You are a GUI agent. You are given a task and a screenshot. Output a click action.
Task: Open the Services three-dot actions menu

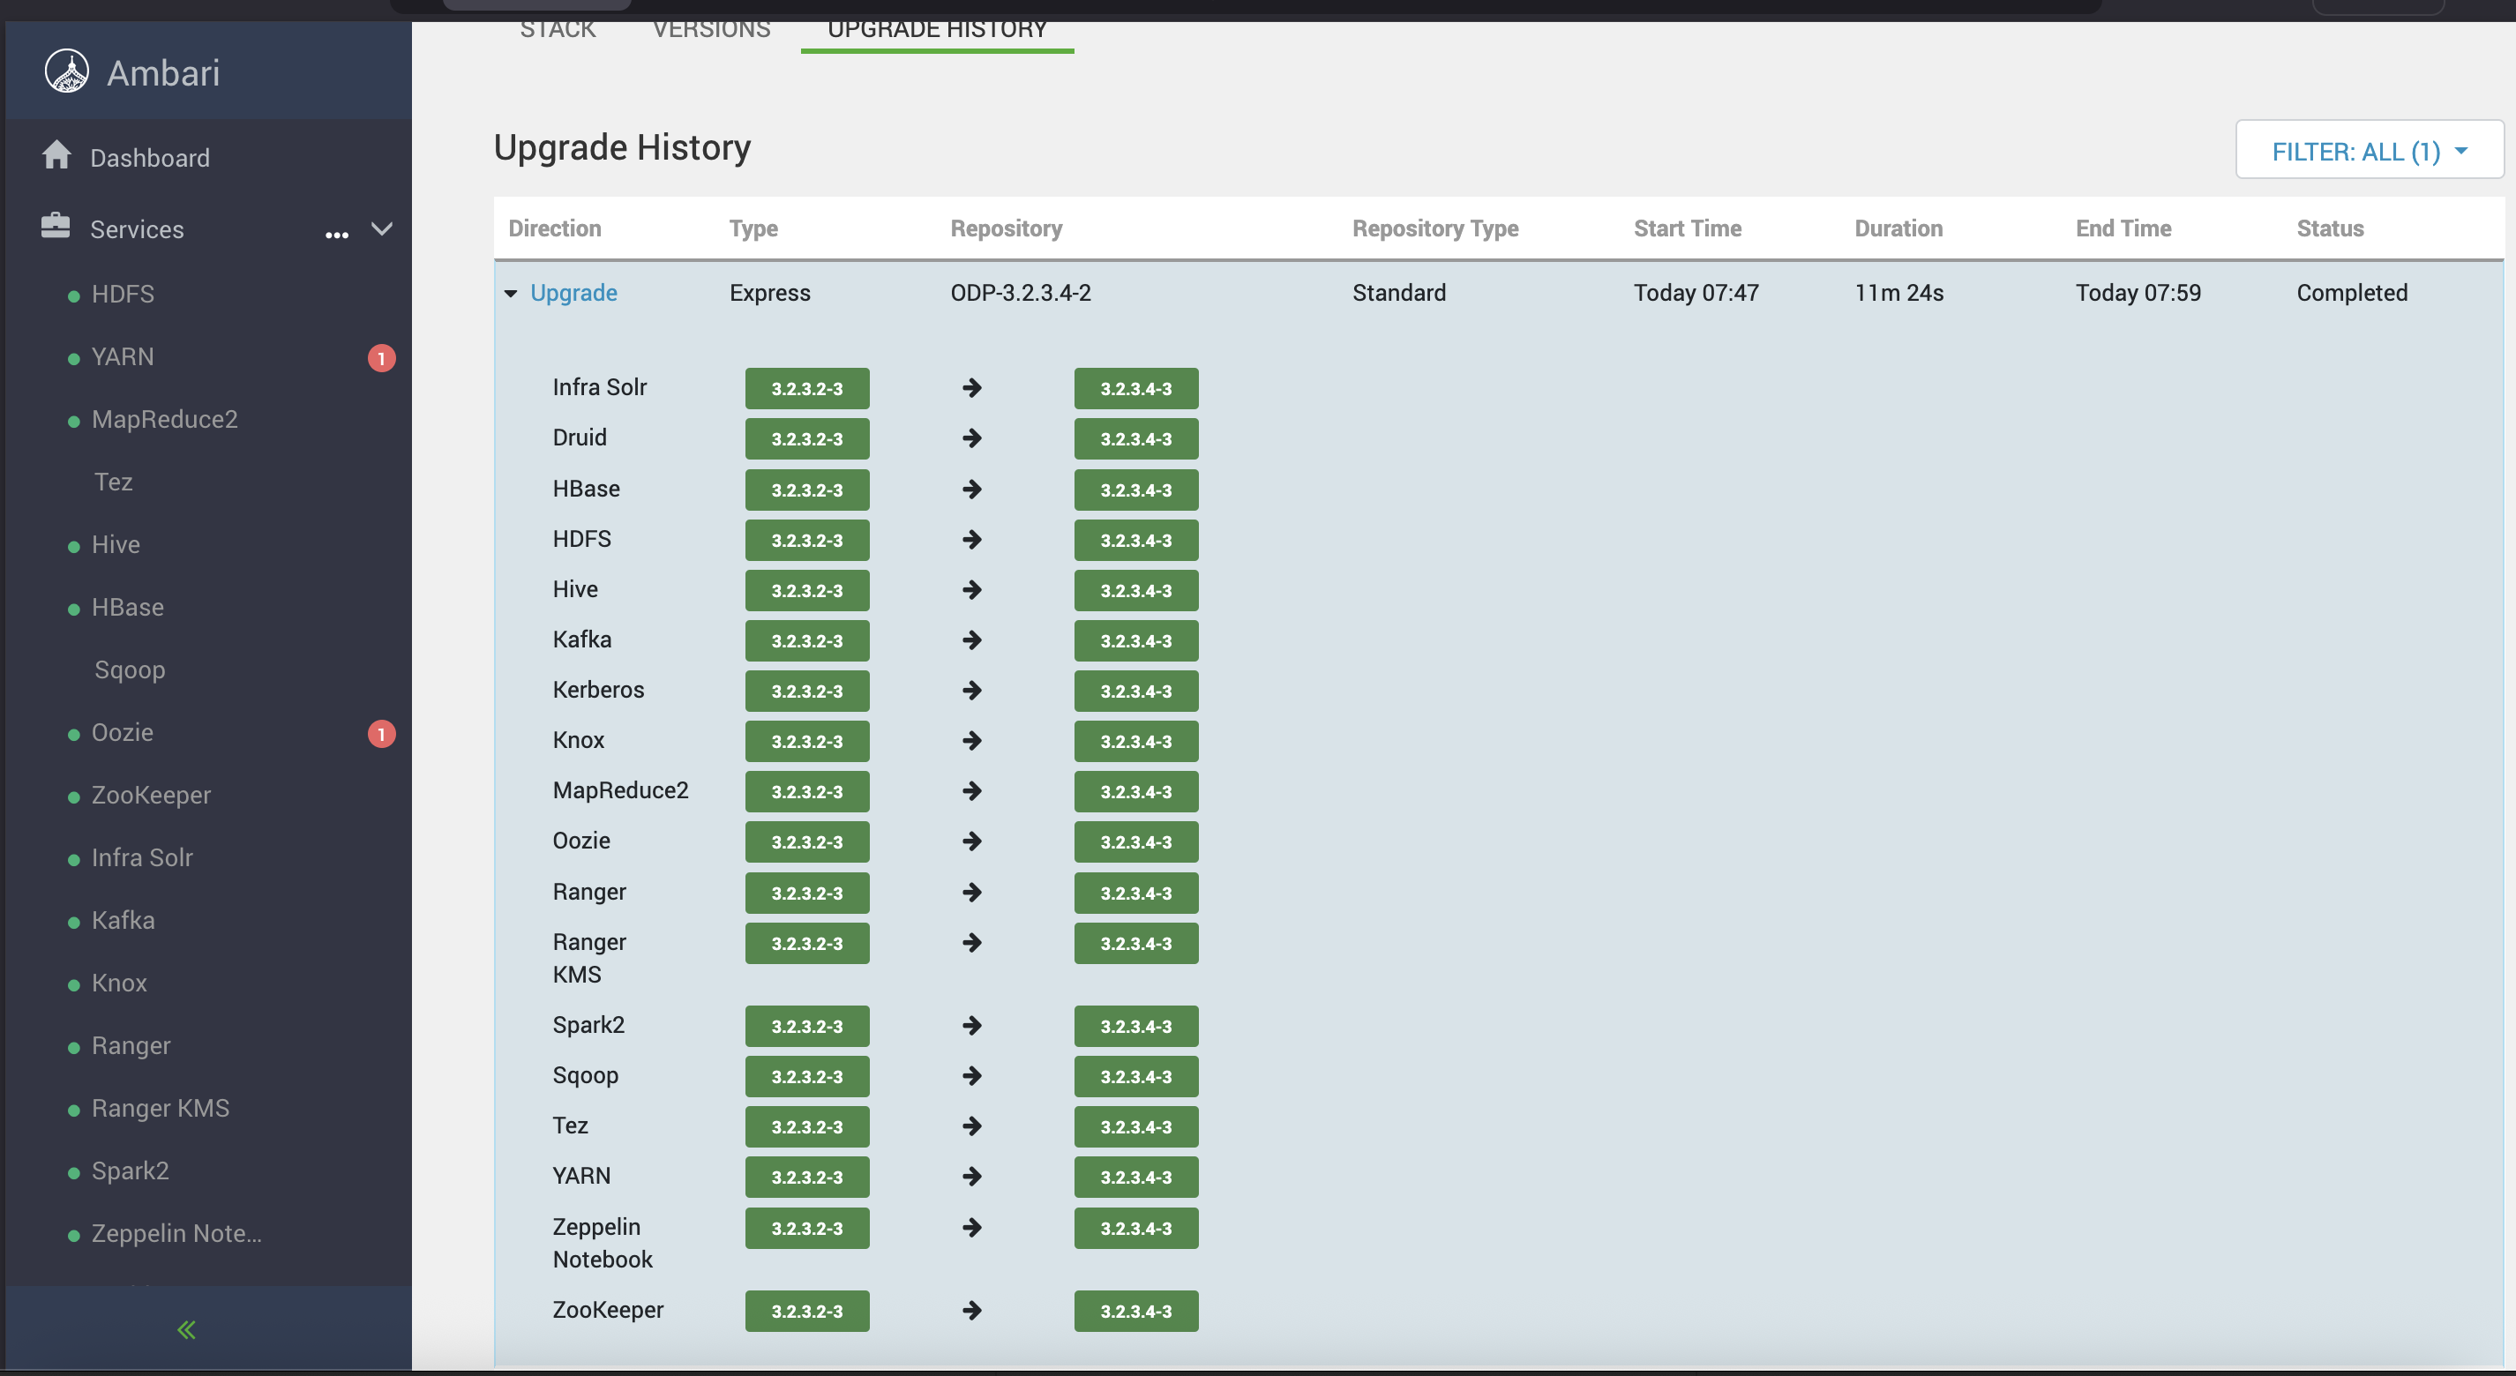337,235
